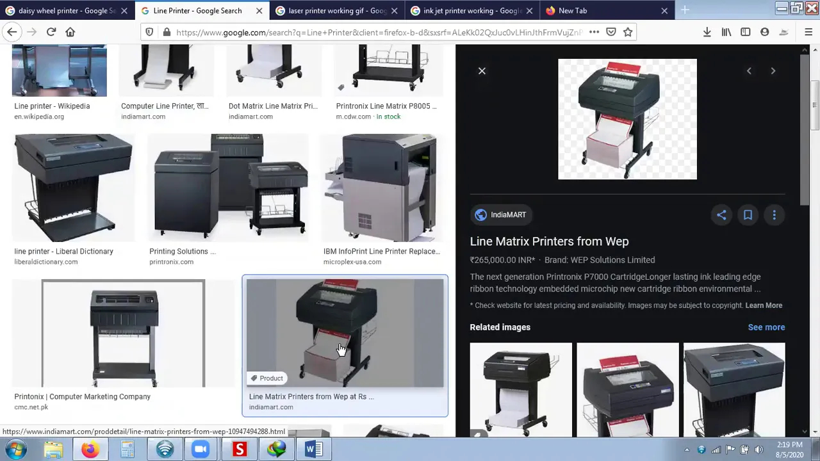Bookmark this page with the star
This screenshot has width=820, height=461.
click(628, 32)
